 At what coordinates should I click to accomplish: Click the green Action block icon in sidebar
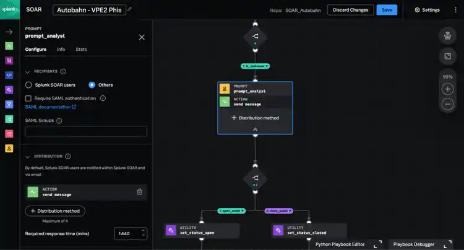click(x=9, y=46)
